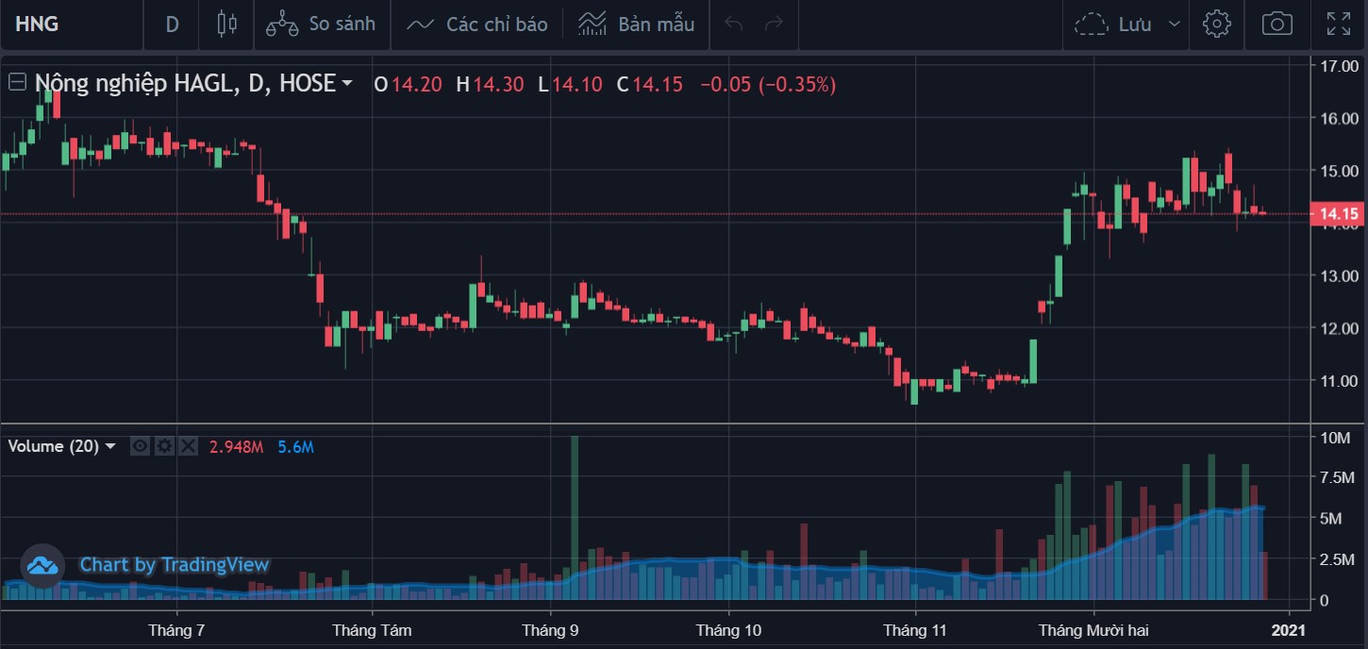This screenshot has width=1368, height=649.
Task: Click the Tháng 11 time axis label
Action: 914,629
